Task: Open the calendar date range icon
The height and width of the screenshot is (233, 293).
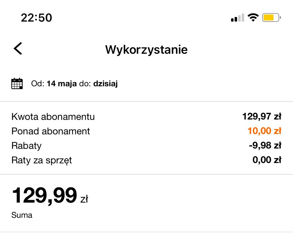Action: pyautogui.click(x=17, y=84)
